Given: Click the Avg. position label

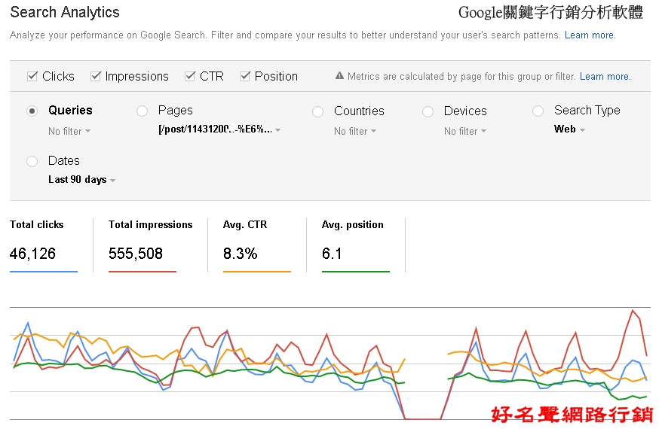Looking at the screenshot, I should point(353,225).
